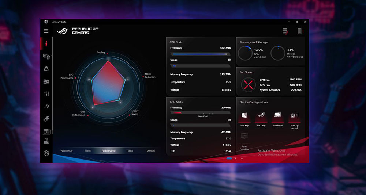Click the GPU Stats panel title

[x=176, y=102]
